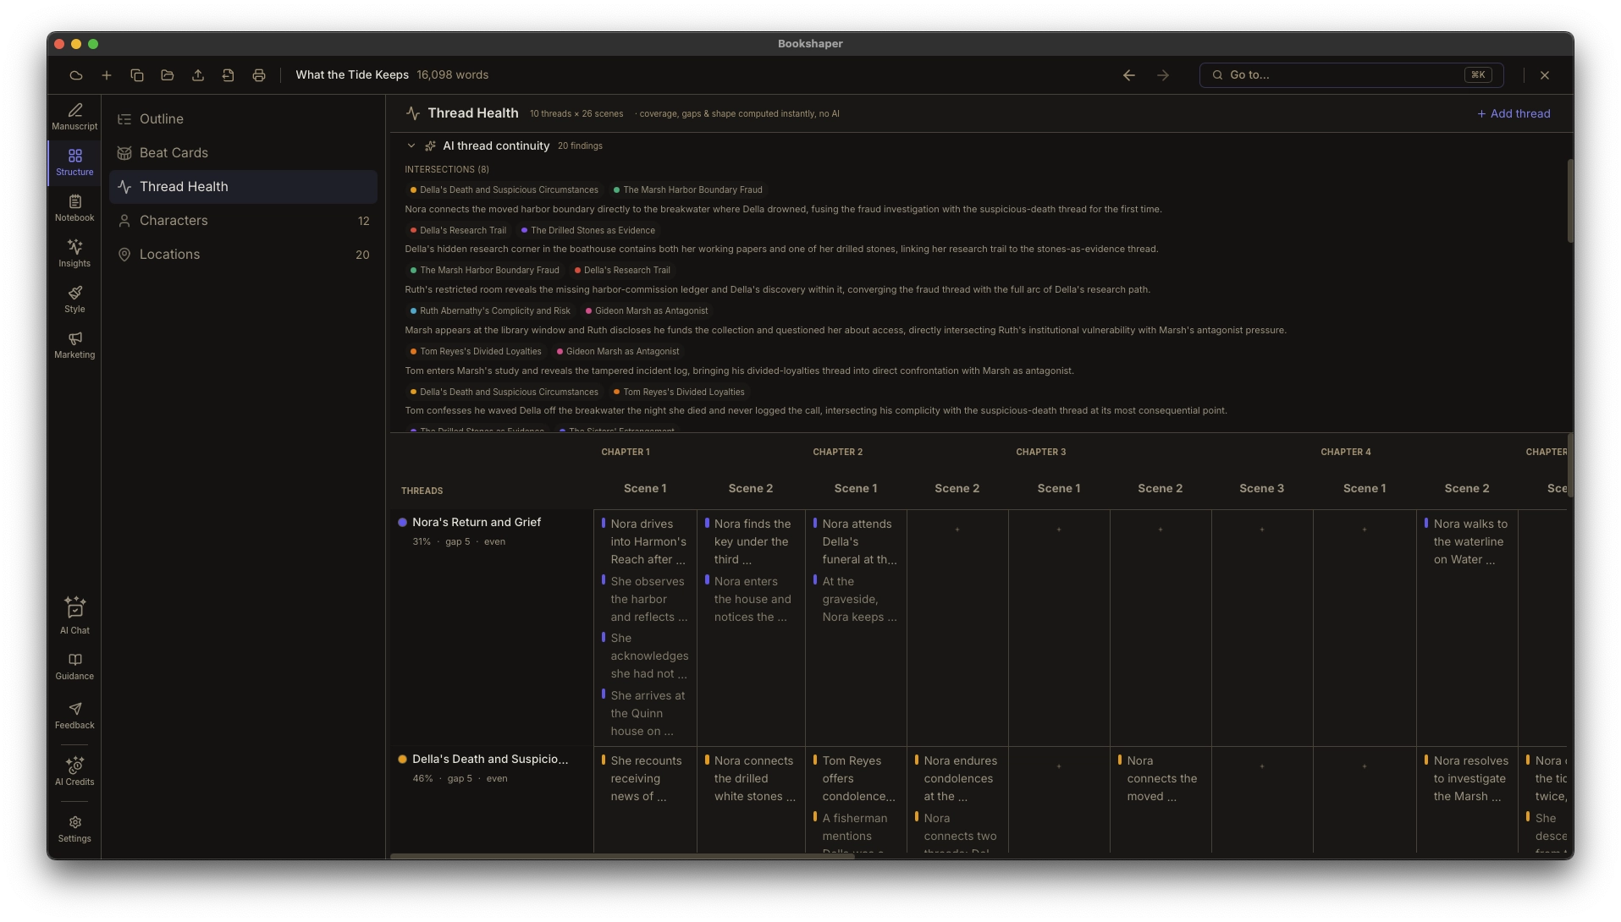Close the panel with the X icon
The width and height of the screenshot is (1621, 922).
(x=1545, y=75)
